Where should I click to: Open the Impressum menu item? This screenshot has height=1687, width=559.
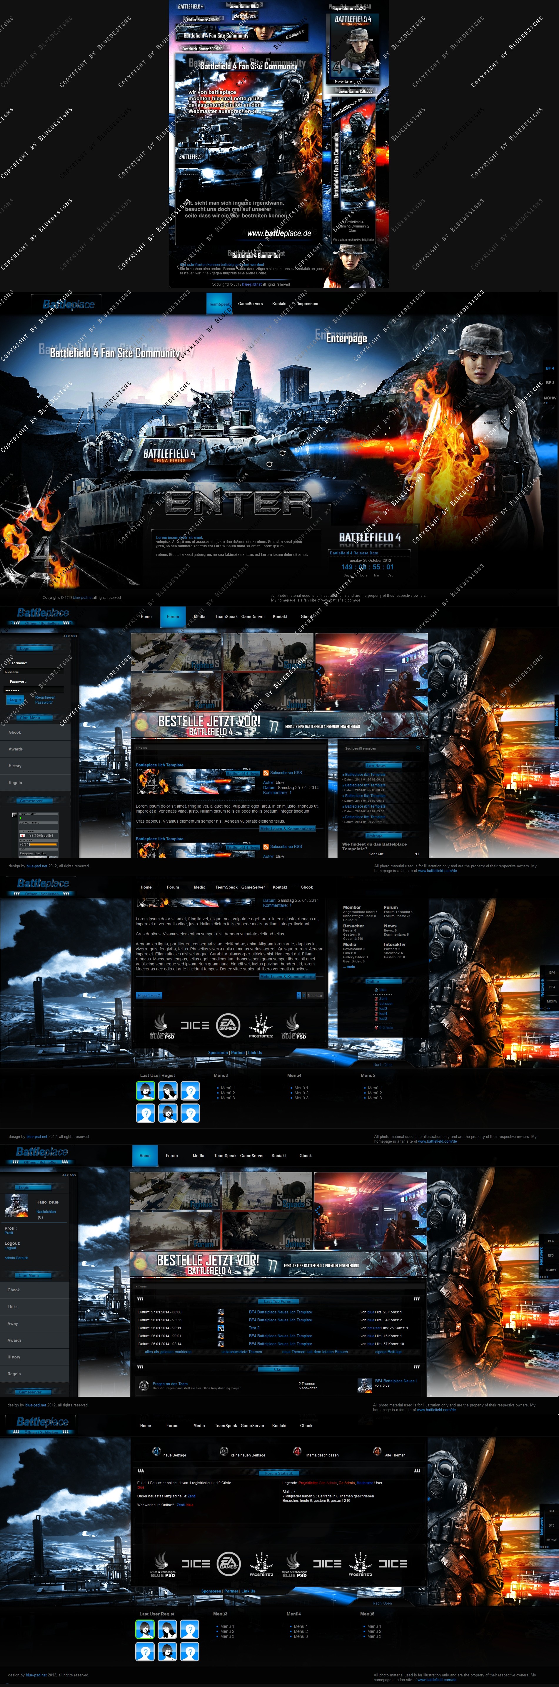coord(308,304)
